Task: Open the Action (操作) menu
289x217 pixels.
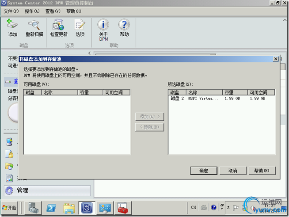Action: (32, 11)
